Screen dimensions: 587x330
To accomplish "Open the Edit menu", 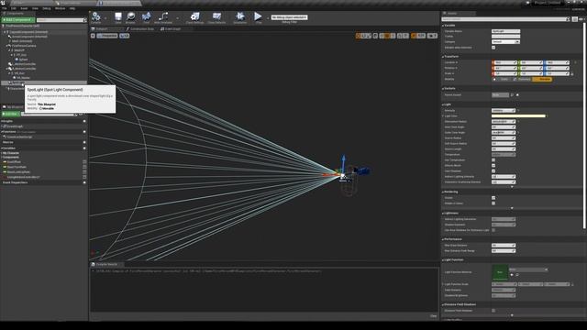I will point(14,8).
